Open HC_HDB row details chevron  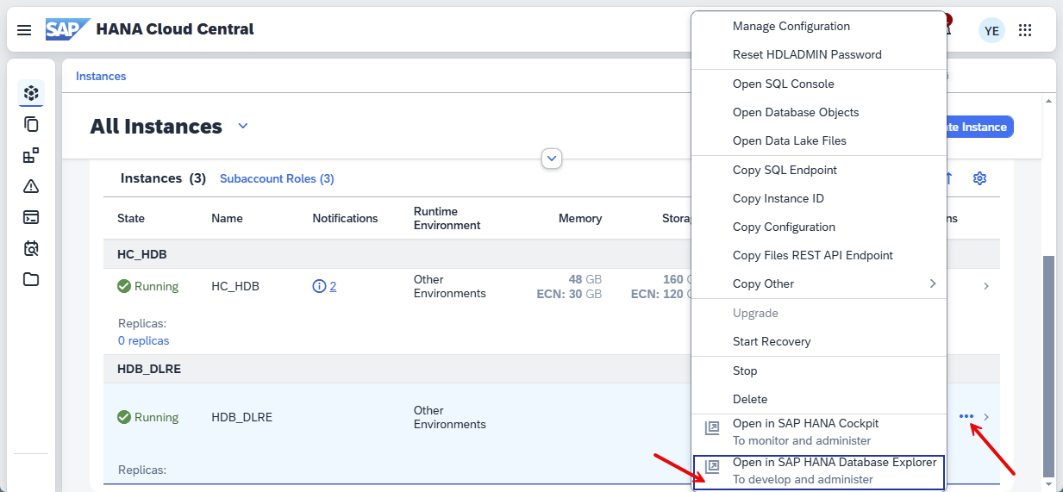[986, 286]
